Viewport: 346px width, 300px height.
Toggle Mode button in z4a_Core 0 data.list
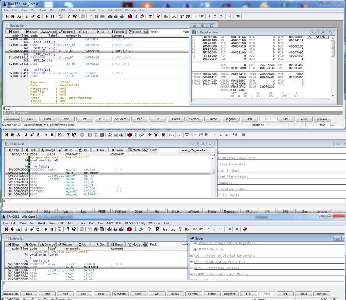coord(135,32)
